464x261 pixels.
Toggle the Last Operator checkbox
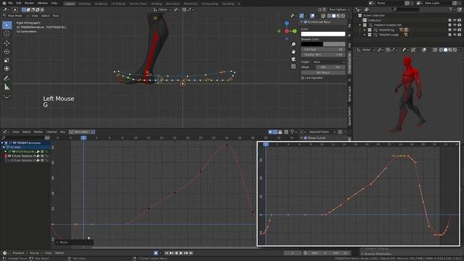tap(302, 78)
